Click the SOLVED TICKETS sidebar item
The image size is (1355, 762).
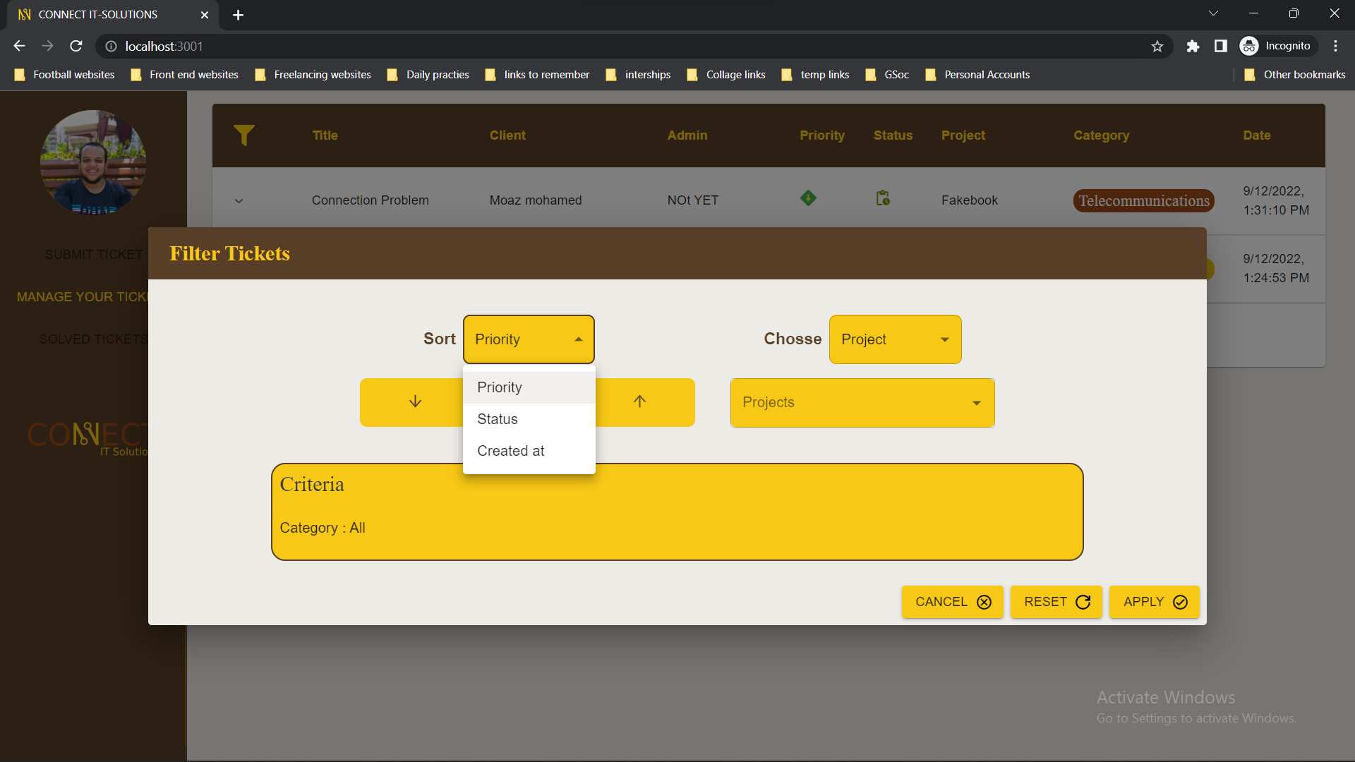coord(93,338)
